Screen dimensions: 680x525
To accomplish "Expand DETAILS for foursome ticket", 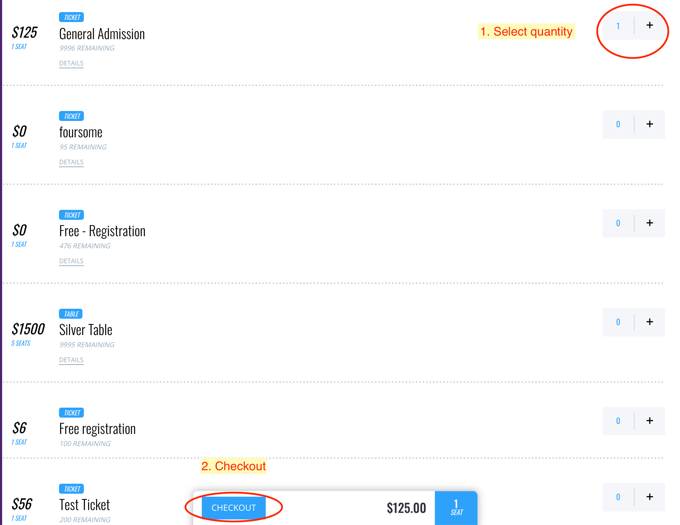I will [71, 162].
